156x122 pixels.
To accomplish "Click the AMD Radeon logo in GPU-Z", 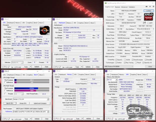I will point(148,17).
